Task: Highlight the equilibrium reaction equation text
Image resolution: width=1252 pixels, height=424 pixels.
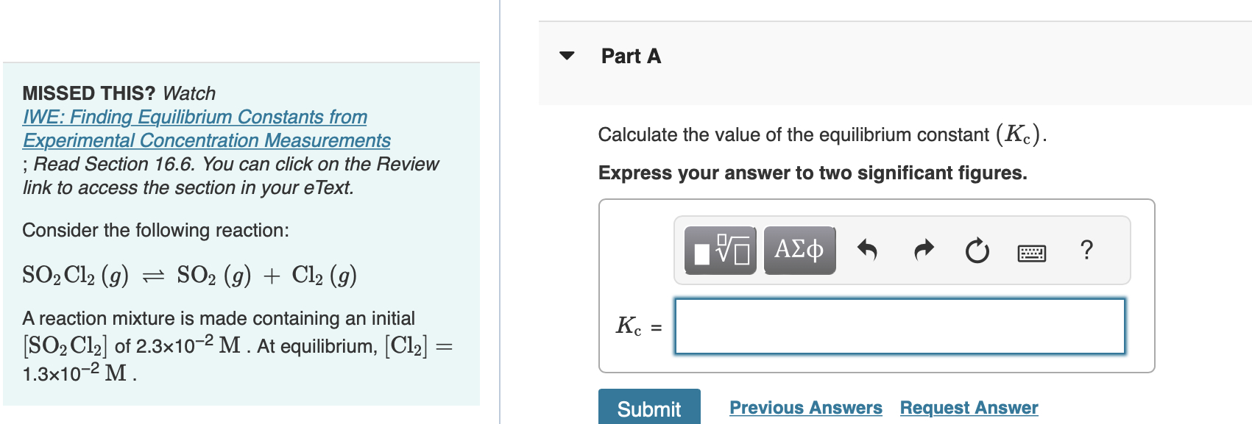Action: (x=188, y=274)
